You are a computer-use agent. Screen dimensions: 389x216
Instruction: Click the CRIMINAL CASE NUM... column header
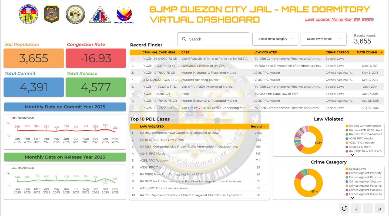coord(160,52)
